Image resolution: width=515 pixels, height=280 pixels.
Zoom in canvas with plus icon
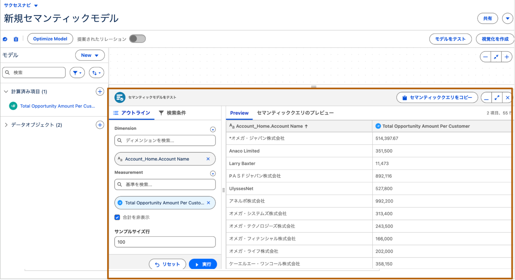tap(507, 57)
